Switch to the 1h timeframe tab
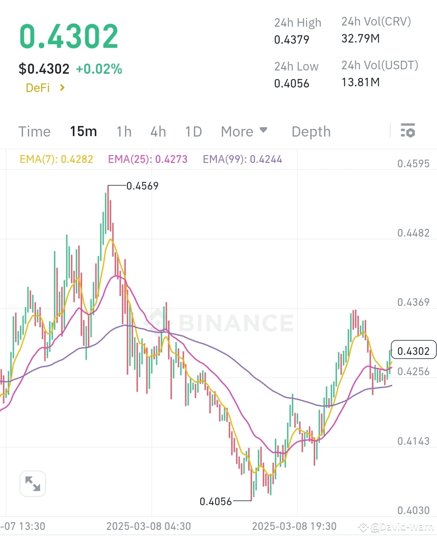Image resolution: width=437 pixels, height=536 pixels. (123, 131)
